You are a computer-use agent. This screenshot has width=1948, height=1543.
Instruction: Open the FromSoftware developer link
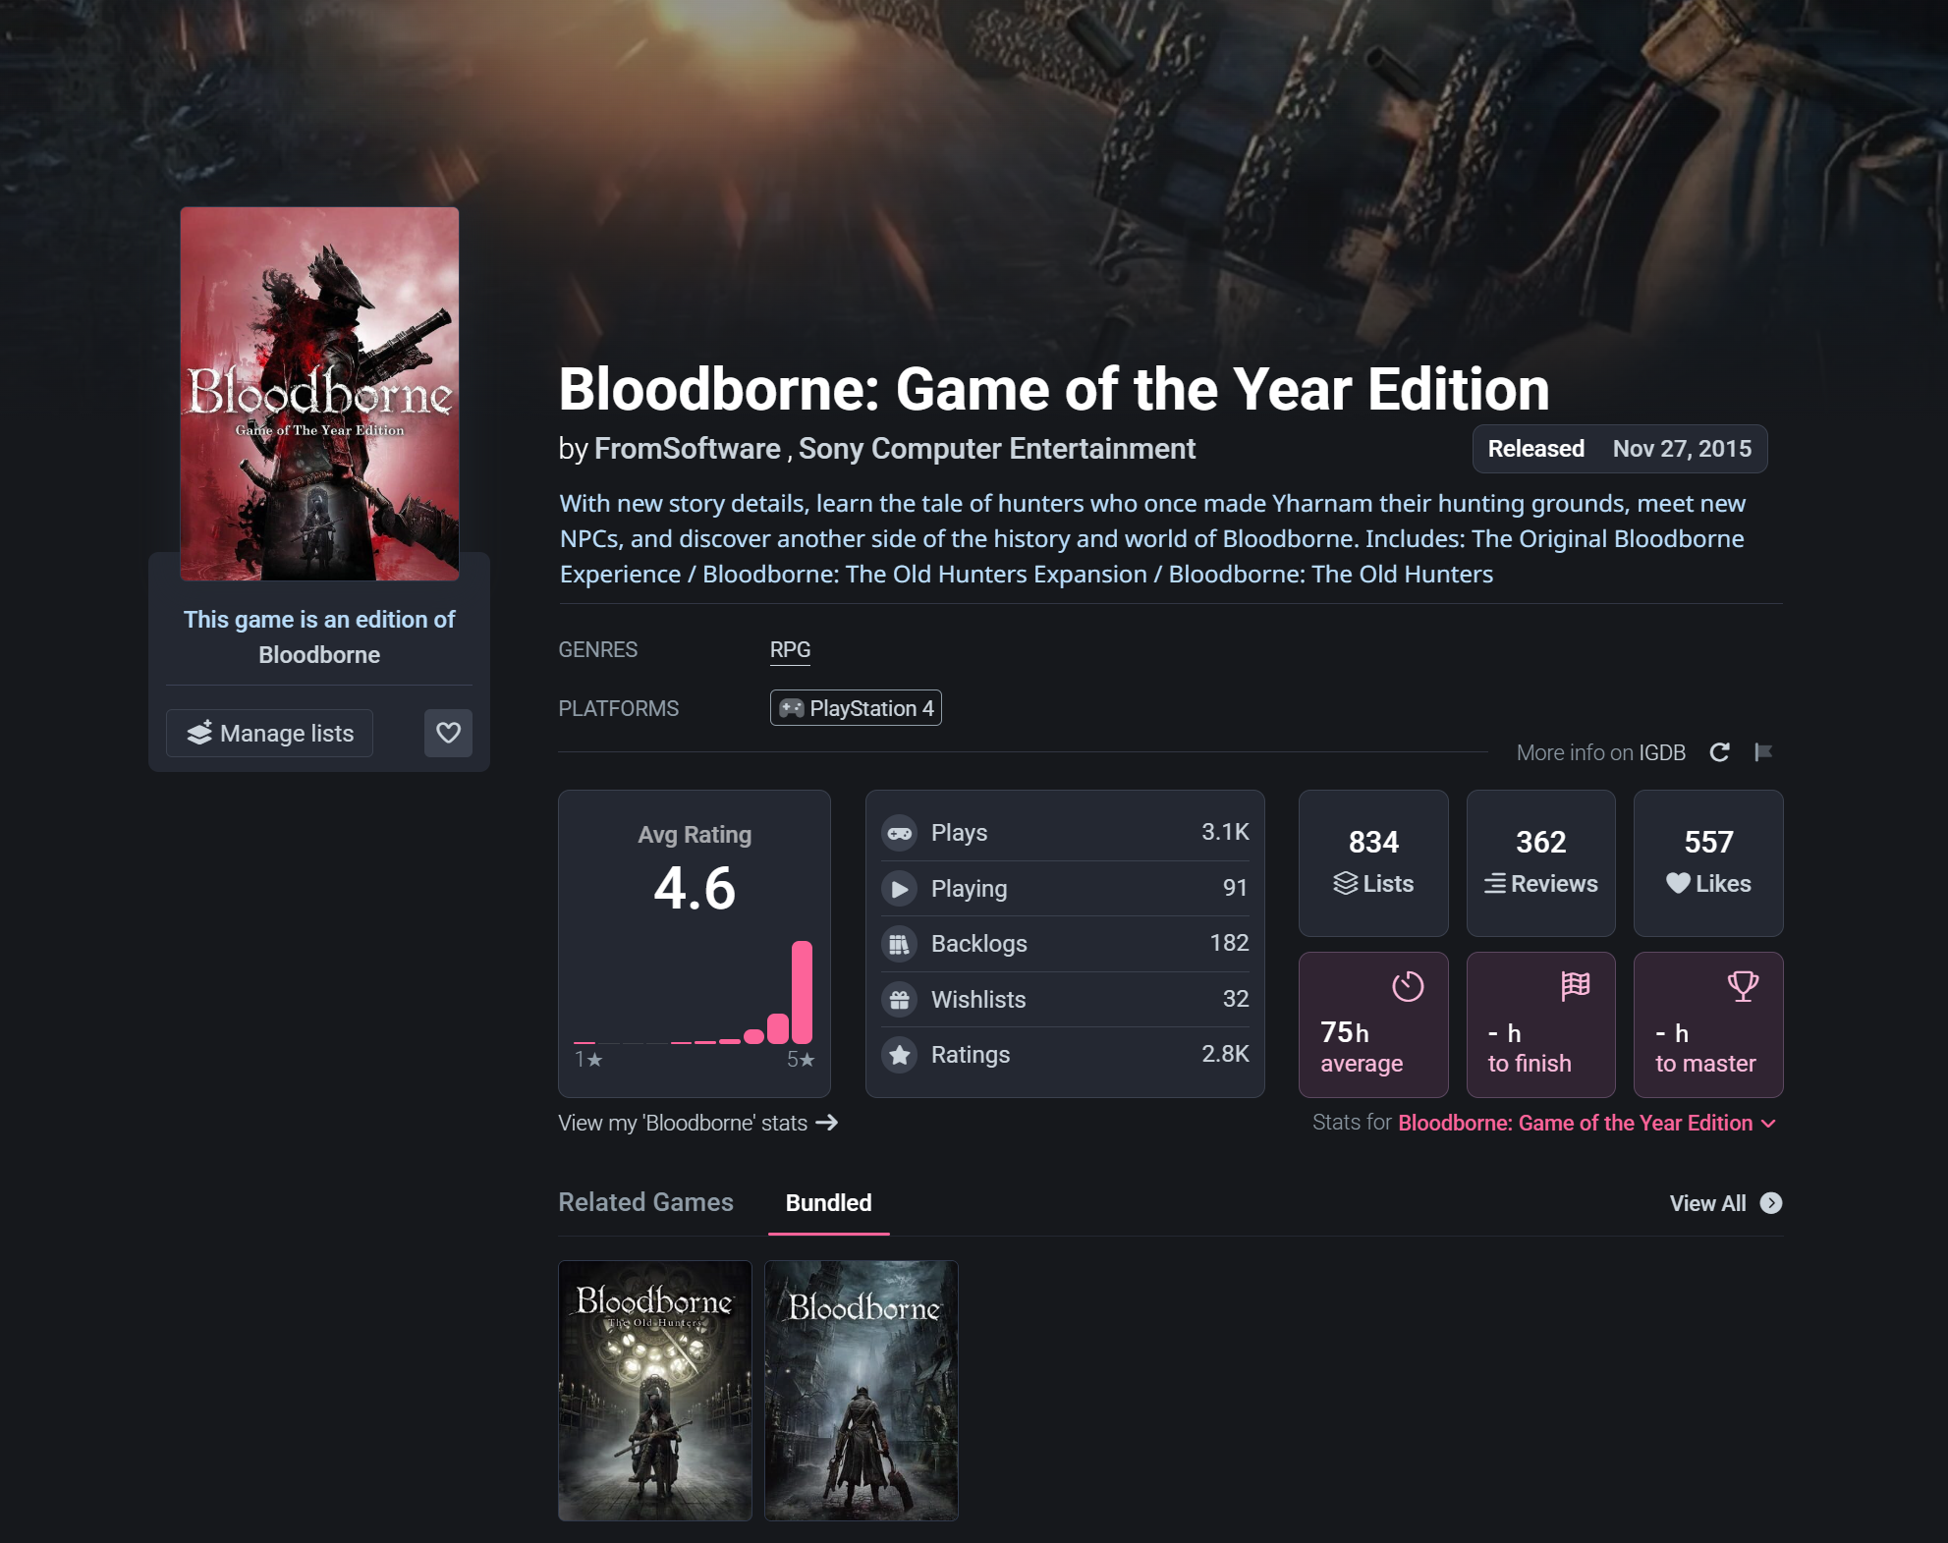pyautogui.click(x=687, y=449)
